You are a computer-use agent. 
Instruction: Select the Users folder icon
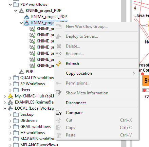coord(16,90)
